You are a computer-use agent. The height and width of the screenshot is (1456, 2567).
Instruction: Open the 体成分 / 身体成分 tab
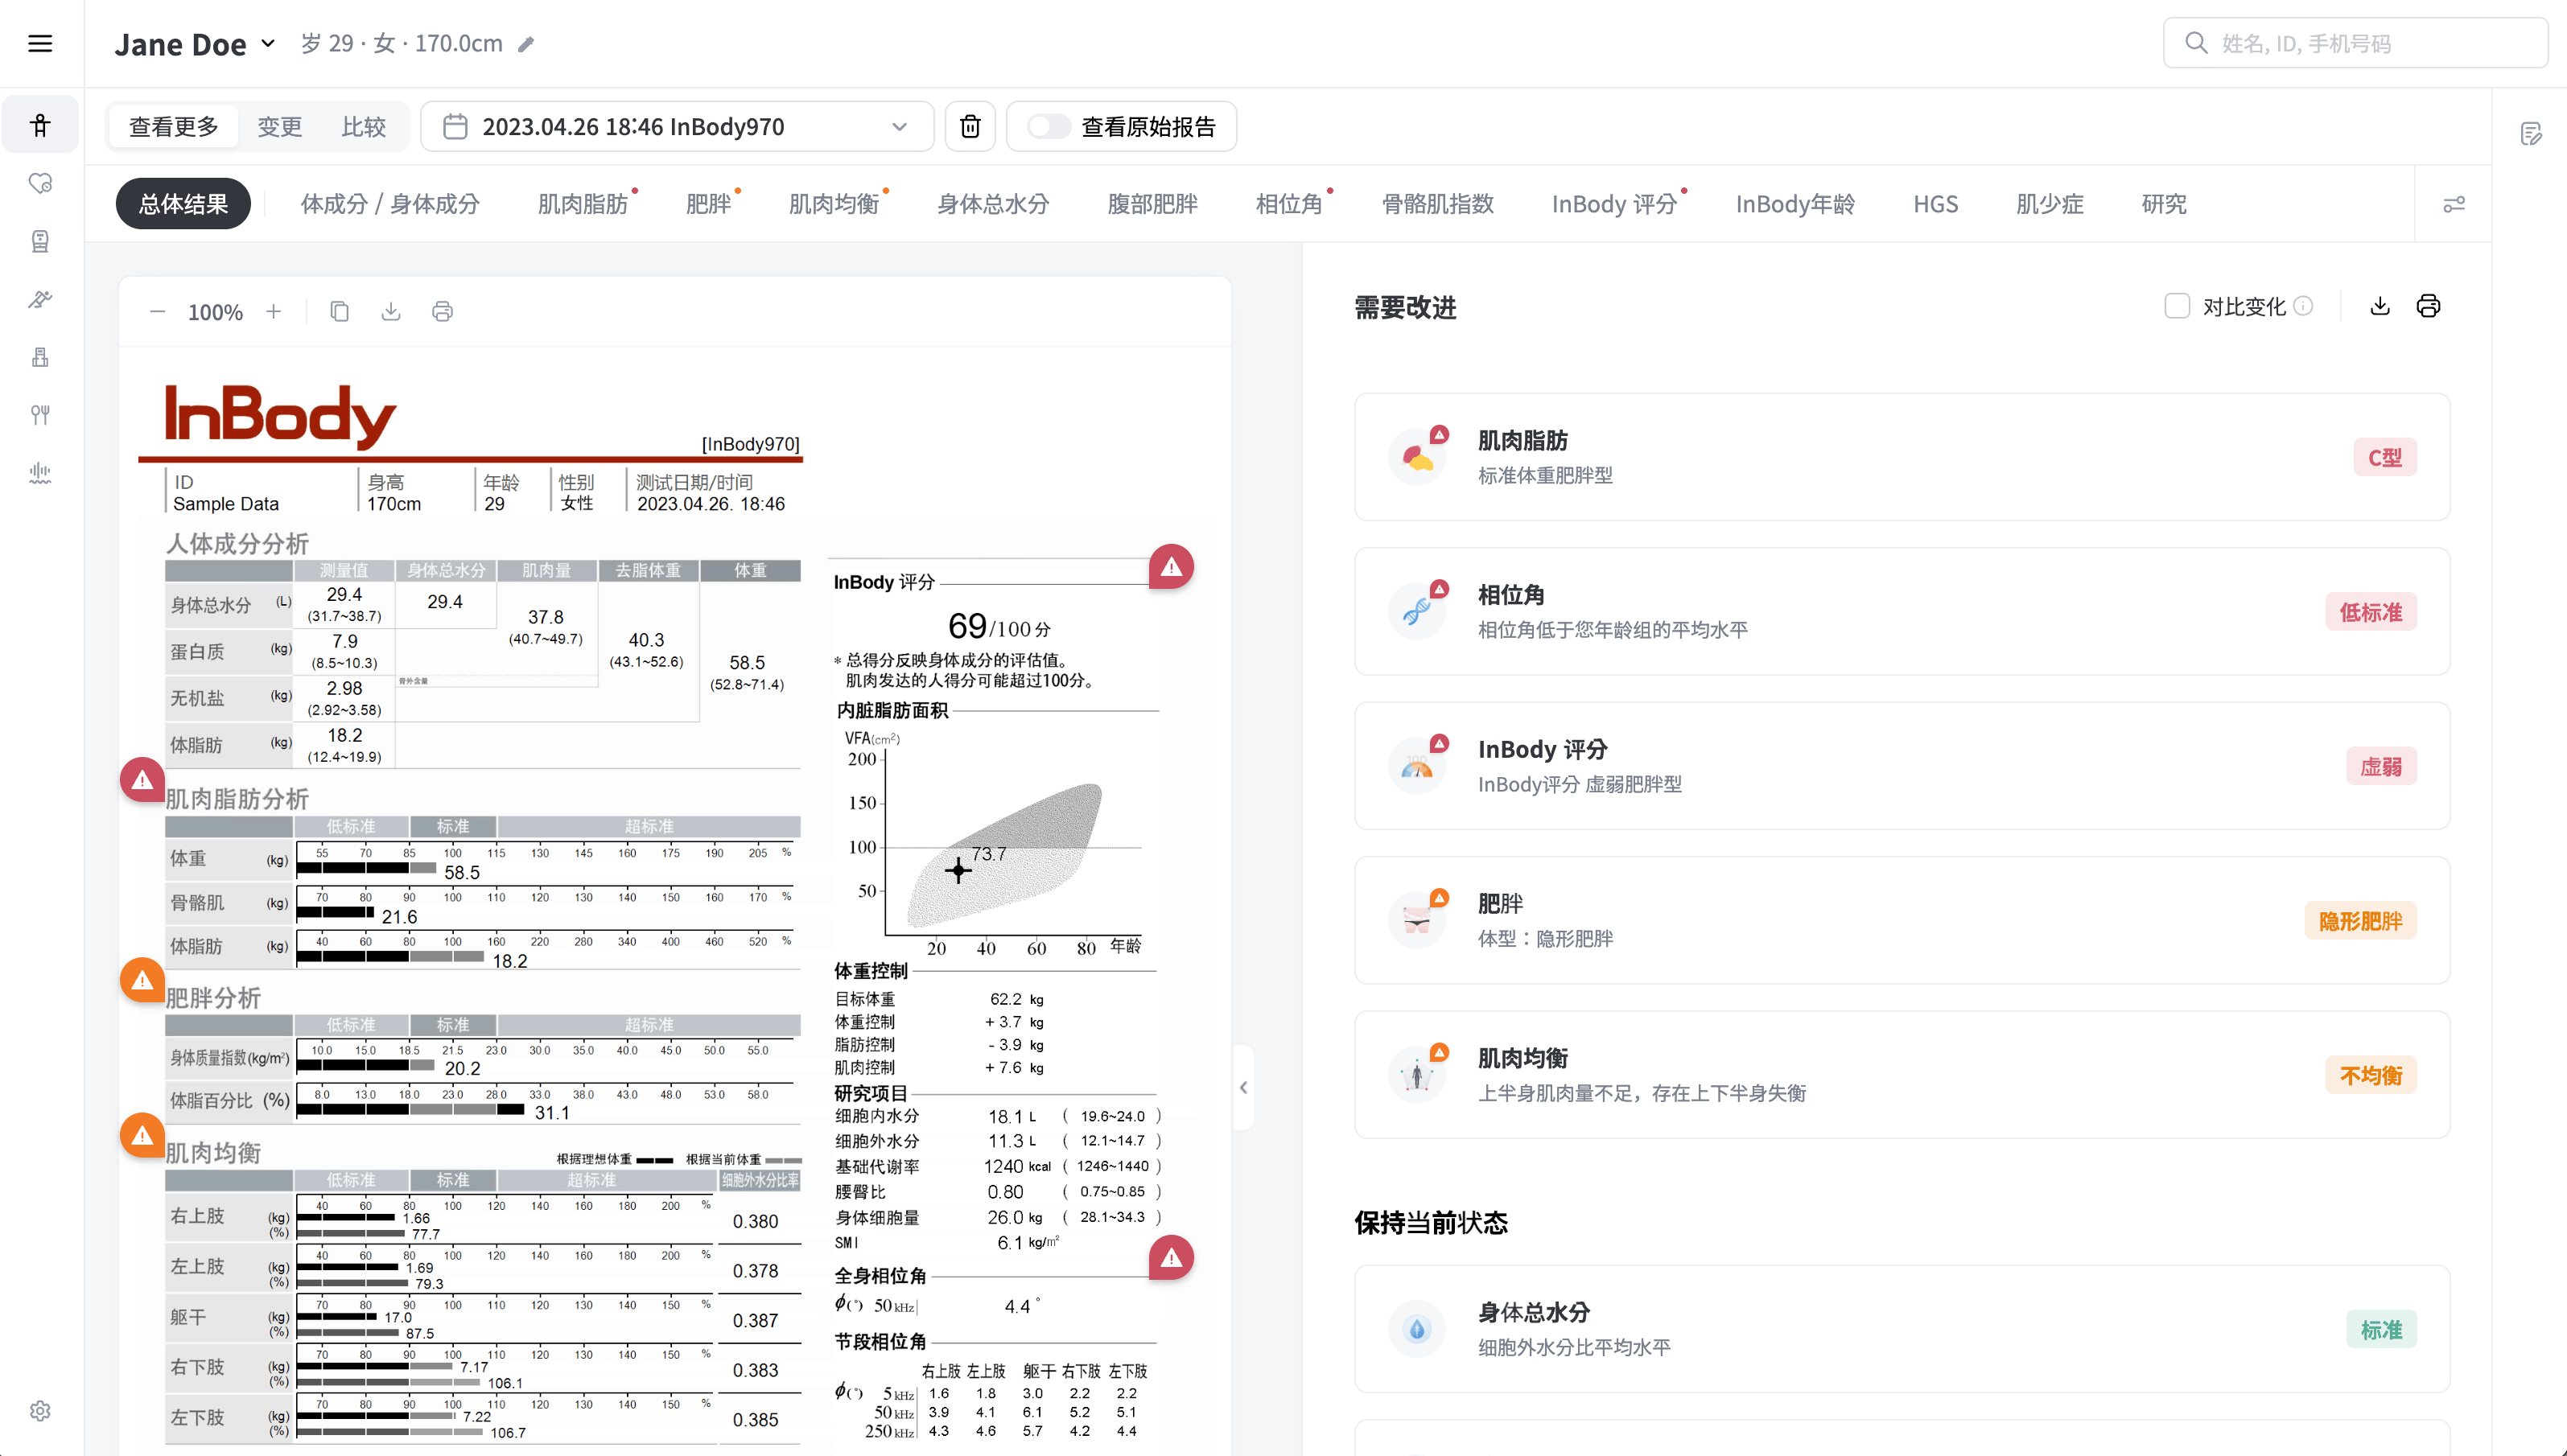[390, 204]
